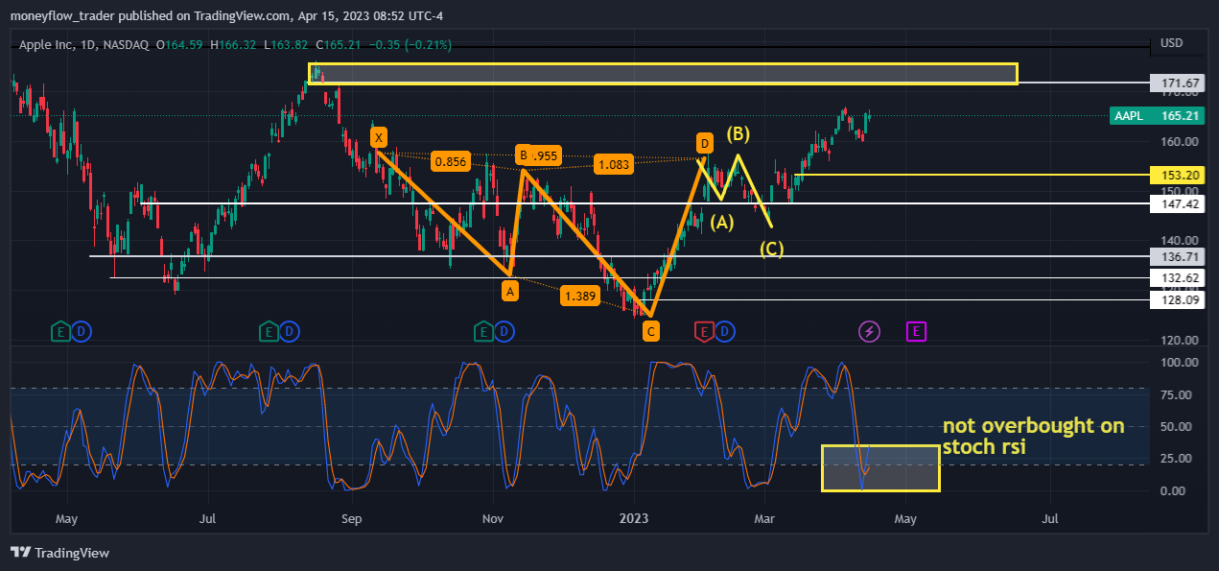Image resolution: width=1219 pixels, height=571 pixels.
Task: Open the red February 2023 earnings E marker
Action: [x=704, y=332]
